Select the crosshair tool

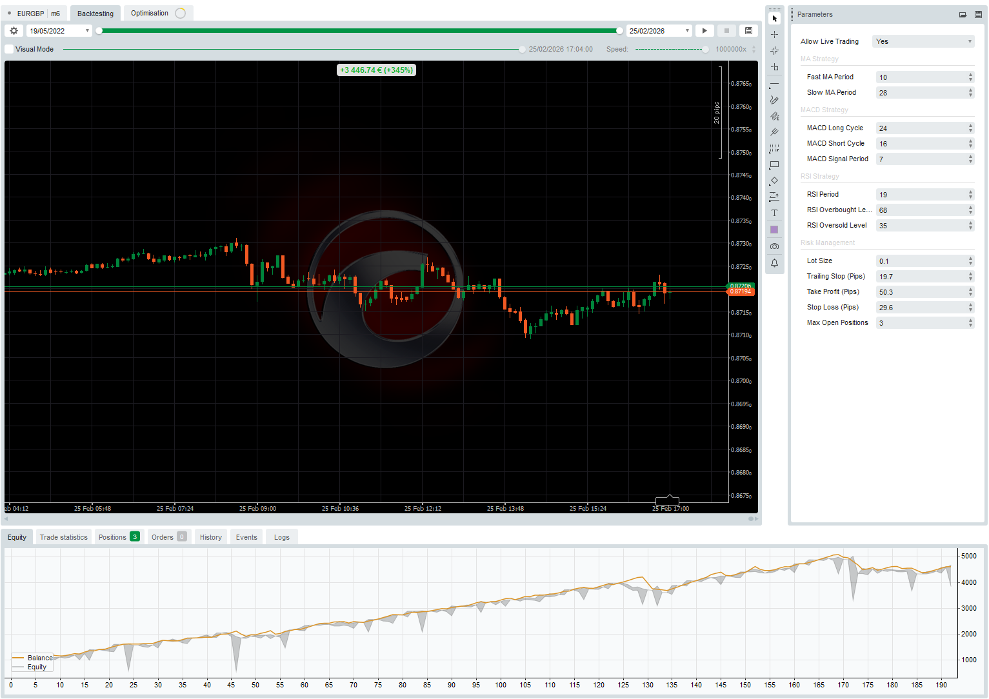[774, 34]
